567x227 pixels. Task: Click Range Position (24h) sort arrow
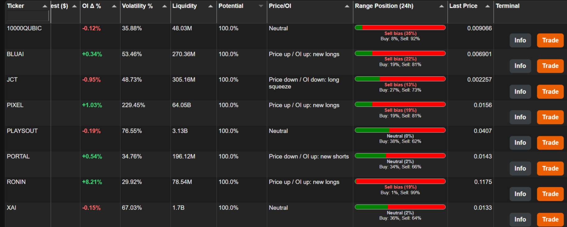[441, 6]
